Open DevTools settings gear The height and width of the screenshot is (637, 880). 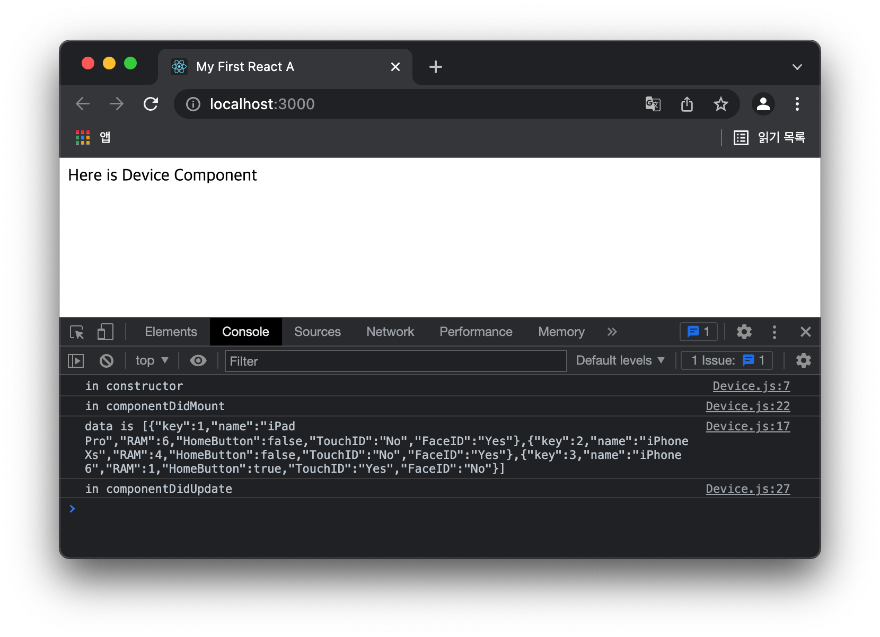tap(744, 332)
